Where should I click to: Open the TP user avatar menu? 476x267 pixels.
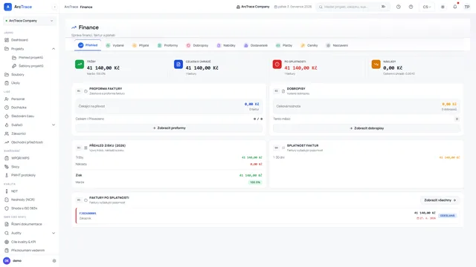click(467, 7)
